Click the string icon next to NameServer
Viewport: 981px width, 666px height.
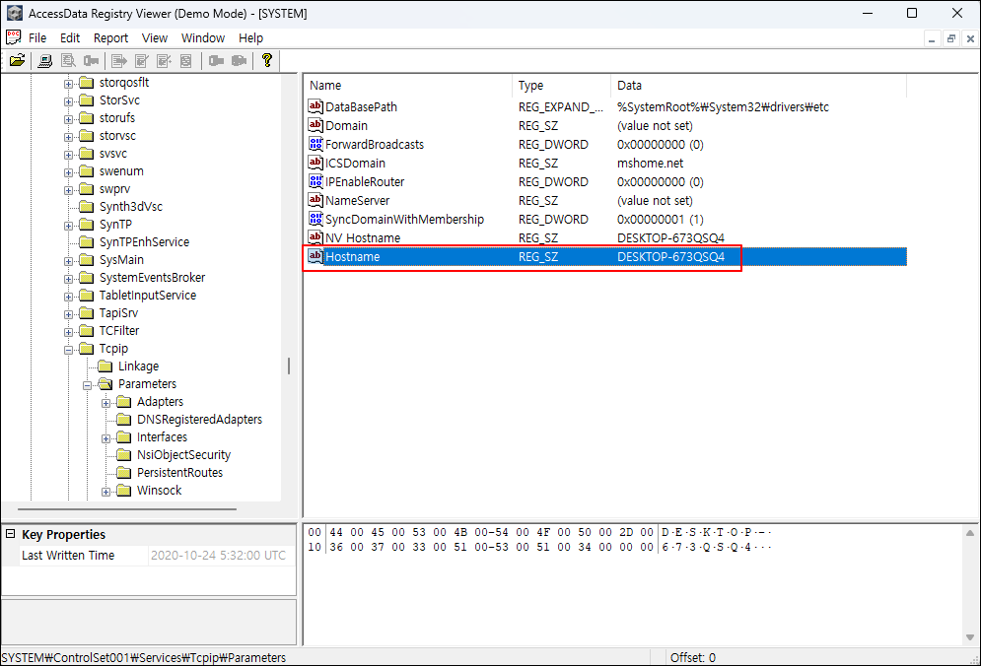[315, 200]
